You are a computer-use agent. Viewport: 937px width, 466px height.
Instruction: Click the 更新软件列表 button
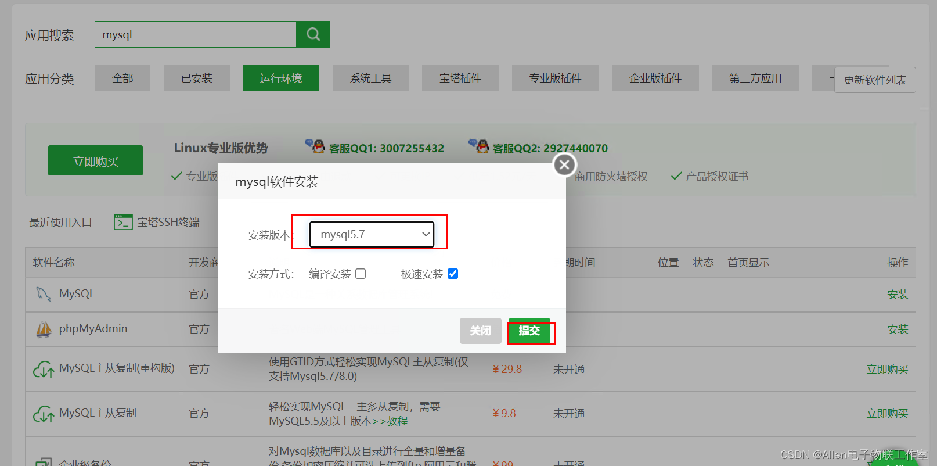pyautogui.click(x=875, y=80)
